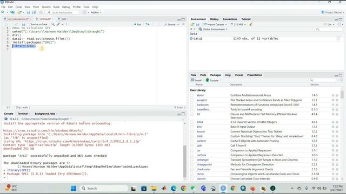Check the areaplot package checkbox
Screen dimensions: 346x194
pos(192,100)
